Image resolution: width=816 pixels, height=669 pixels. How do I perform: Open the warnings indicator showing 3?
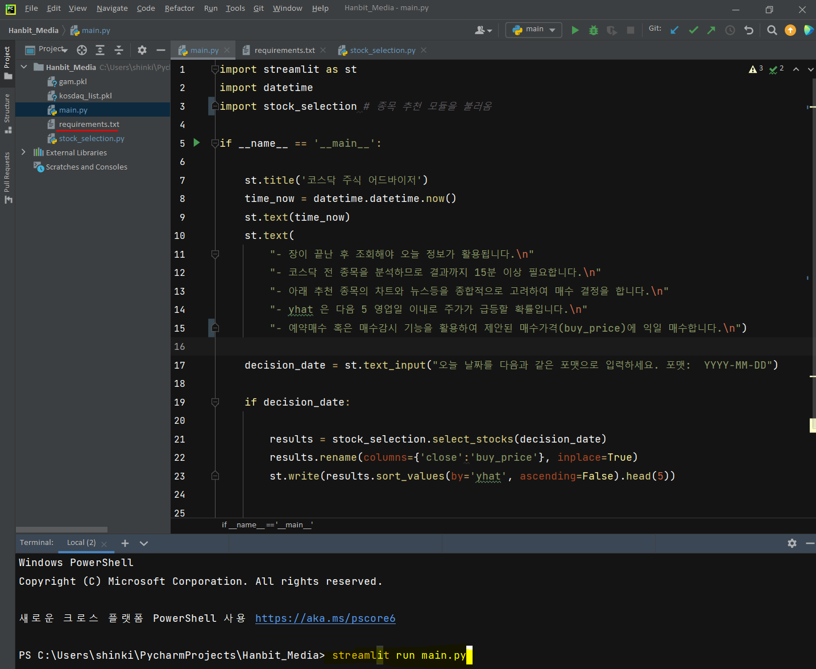coord(756,69)
